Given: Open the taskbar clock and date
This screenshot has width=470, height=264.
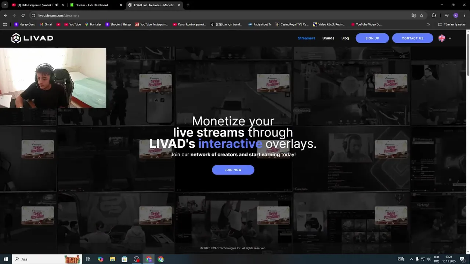Looking at the screenshot, I should (449, 259).
